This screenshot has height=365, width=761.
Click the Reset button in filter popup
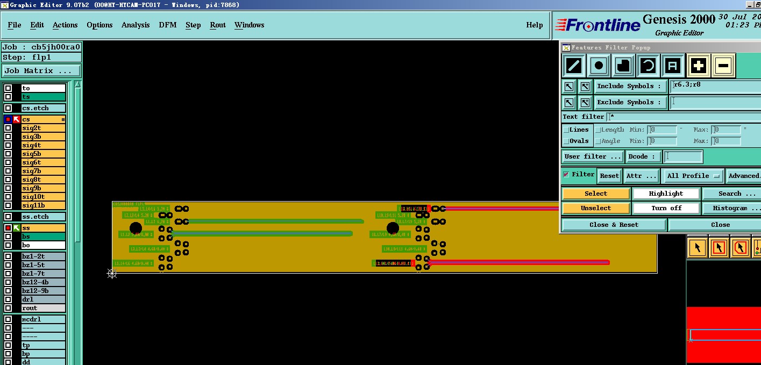[x=609, y=176]
